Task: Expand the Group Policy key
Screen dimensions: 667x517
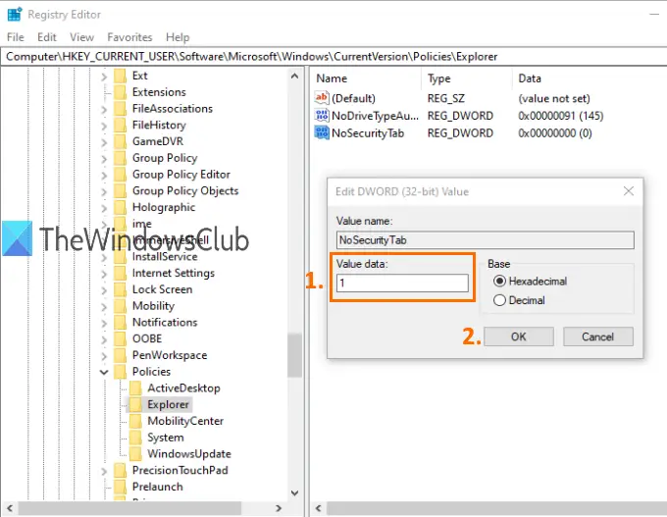Action: click(104, 159)
